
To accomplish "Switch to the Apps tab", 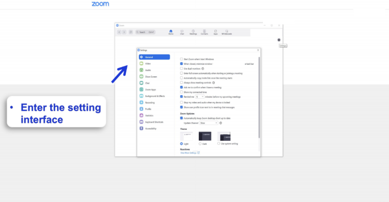I will pyautogui.click(x=215, y=32).
